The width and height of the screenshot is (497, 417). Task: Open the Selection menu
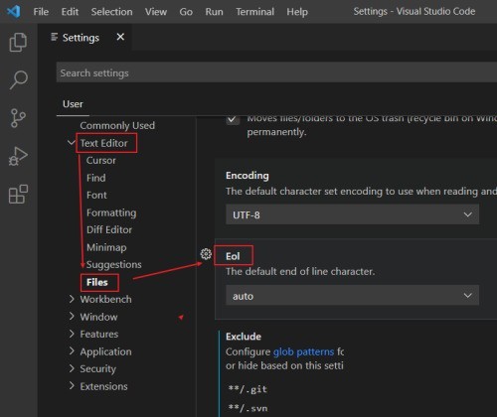pyautogui.click(x=111, y=12)
